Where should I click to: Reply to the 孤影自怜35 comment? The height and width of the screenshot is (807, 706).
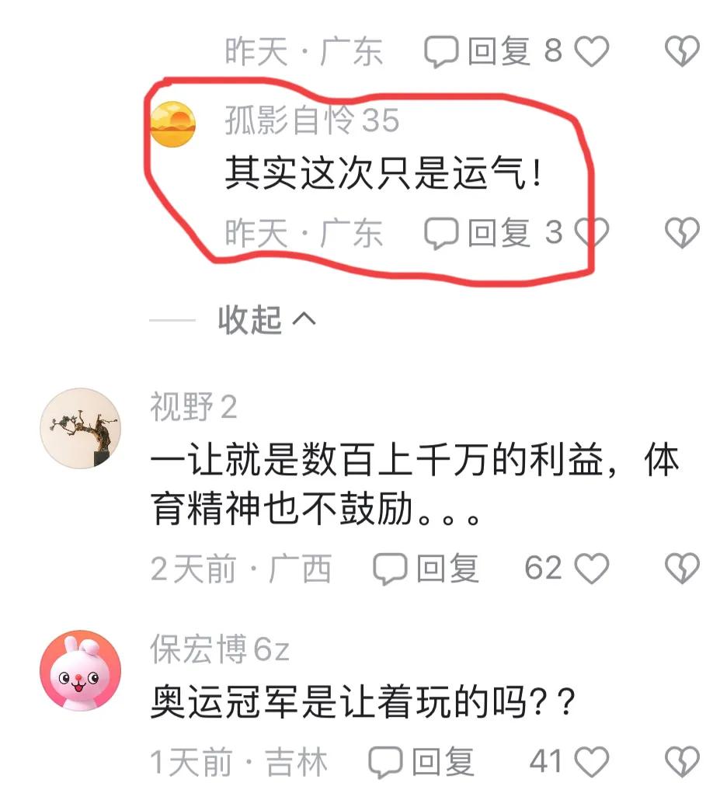click(477, 233)
